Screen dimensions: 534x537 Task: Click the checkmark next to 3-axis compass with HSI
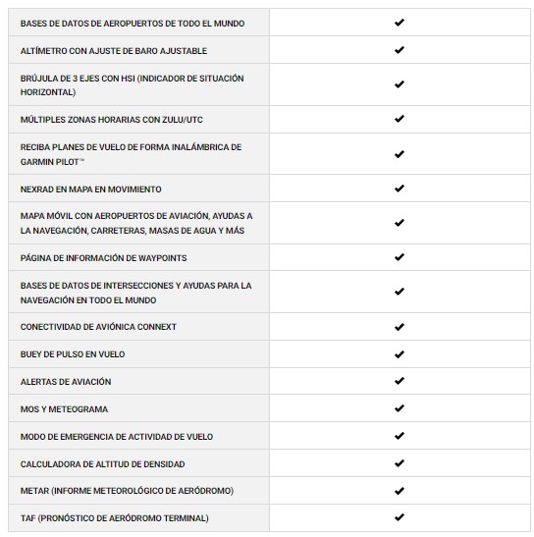tap(400, 84)
